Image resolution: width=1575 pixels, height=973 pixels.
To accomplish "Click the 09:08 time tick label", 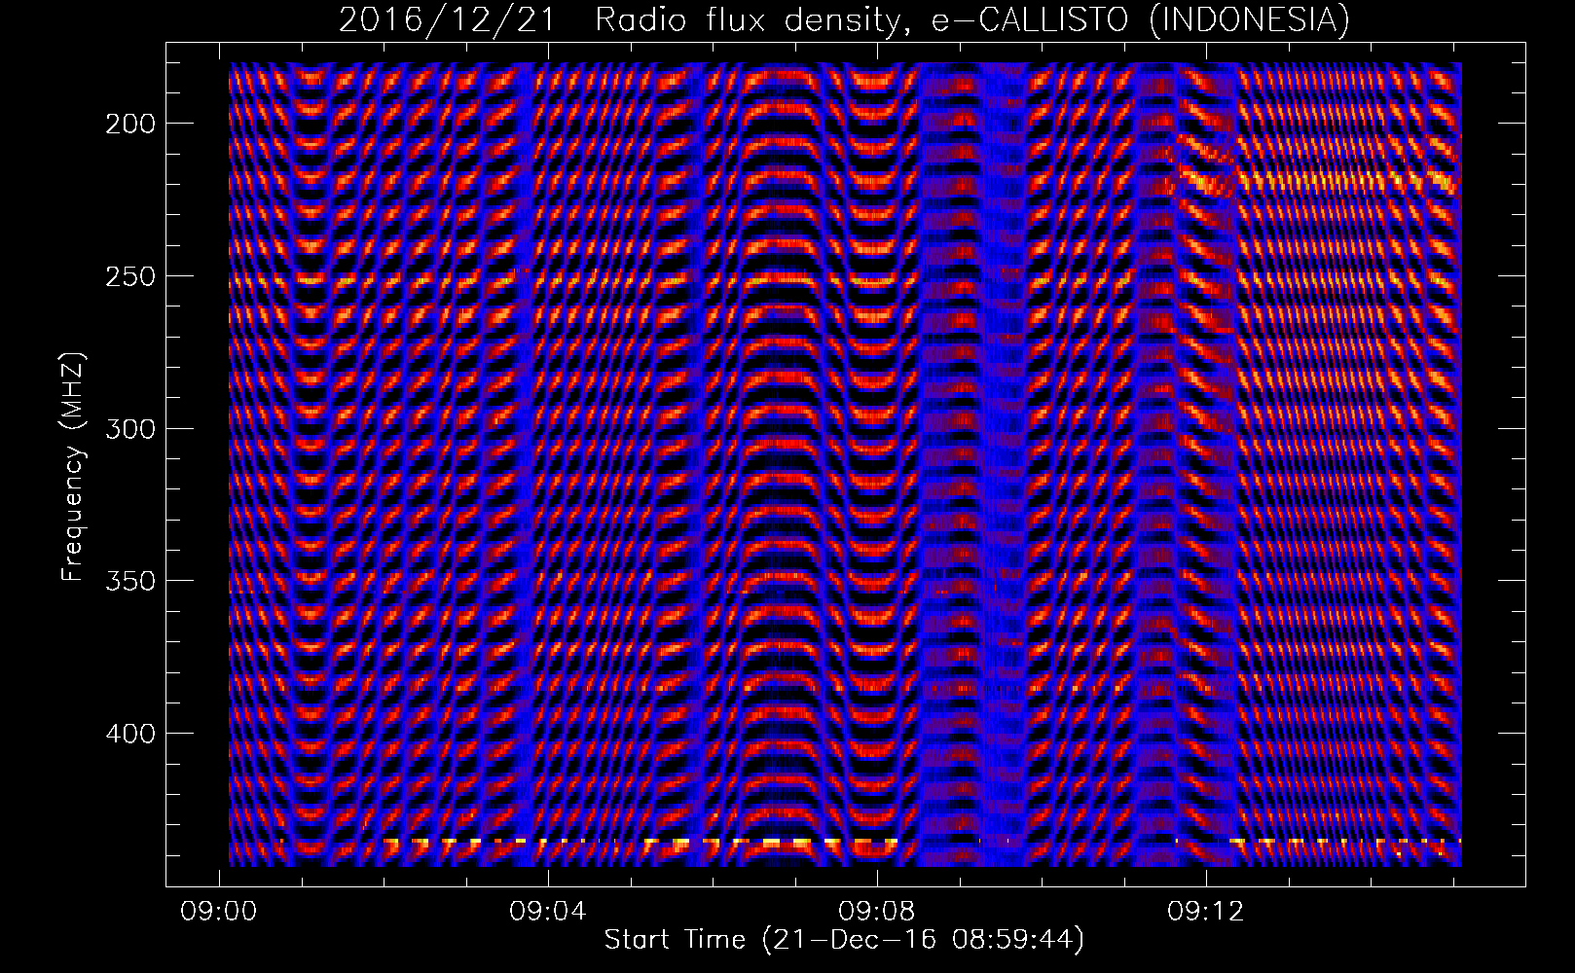I will [x=877, y=912].
